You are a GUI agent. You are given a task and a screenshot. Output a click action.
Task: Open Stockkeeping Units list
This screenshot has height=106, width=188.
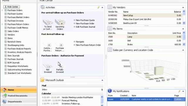point(16,45)
